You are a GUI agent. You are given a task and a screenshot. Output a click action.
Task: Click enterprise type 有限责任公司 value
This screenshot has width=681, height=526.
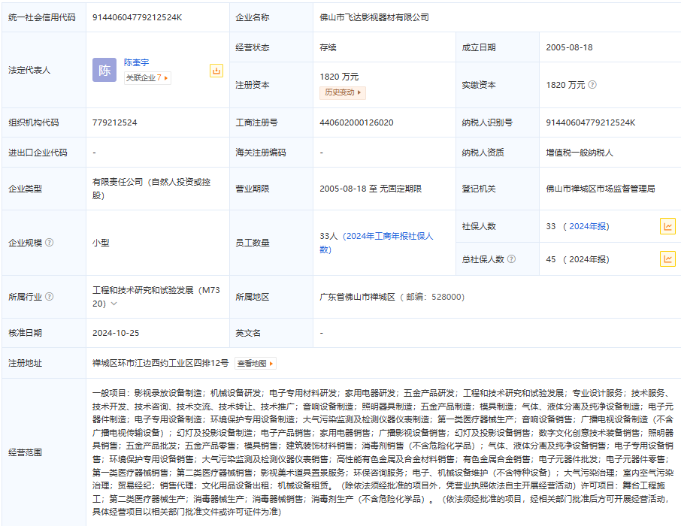pyautogui.click(x=152, y=189)
